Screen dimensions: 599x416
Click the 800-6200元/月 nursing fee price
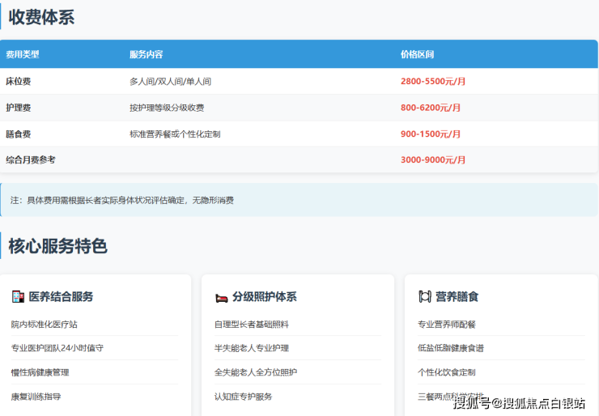431,108
